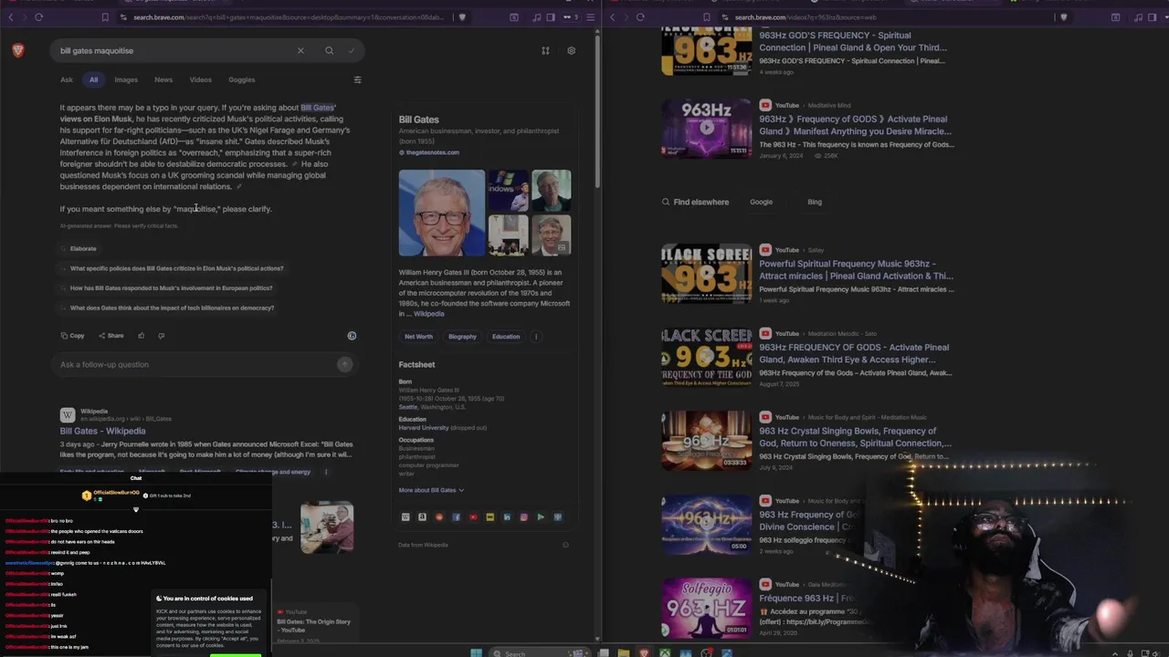Open '963Hz FREQUENCY OF GODS - Activate Pineal' video

(854, 353)
